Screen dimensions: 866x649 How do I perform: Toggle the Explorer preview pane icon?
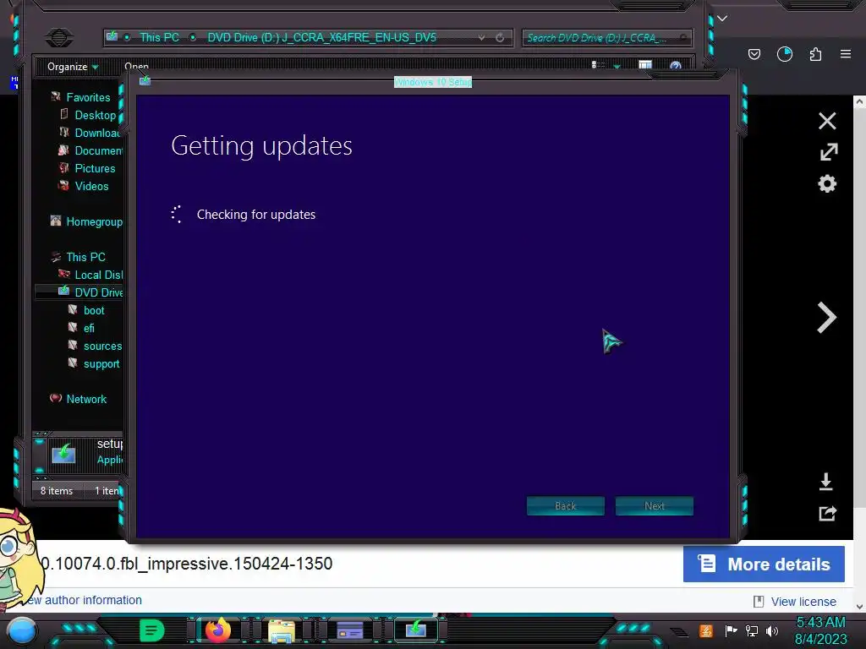pos(645,65)
